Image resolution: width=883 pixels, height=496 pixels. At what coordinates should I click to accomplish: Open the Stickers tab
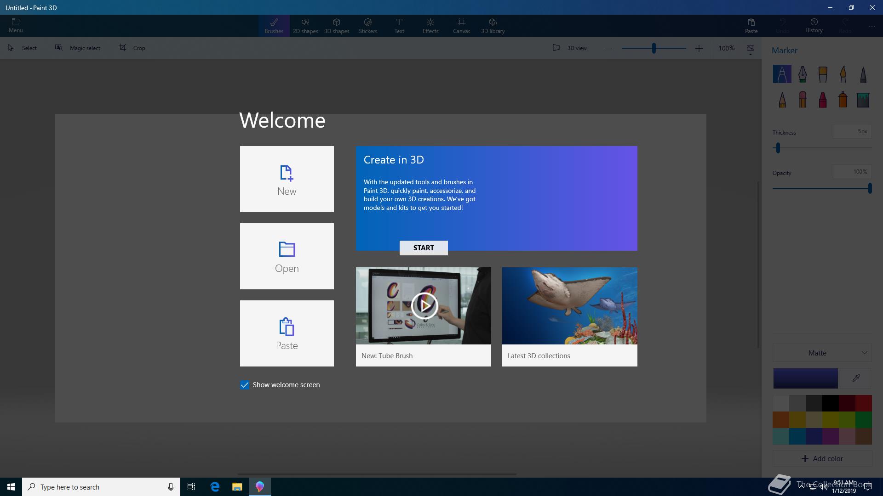[368, 26]
